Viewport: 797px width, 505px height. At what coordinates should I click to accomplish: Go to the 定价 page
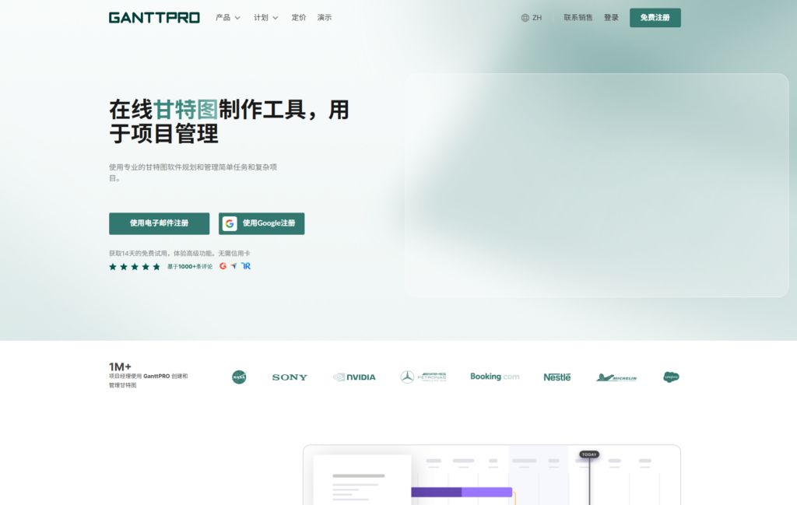299,18
